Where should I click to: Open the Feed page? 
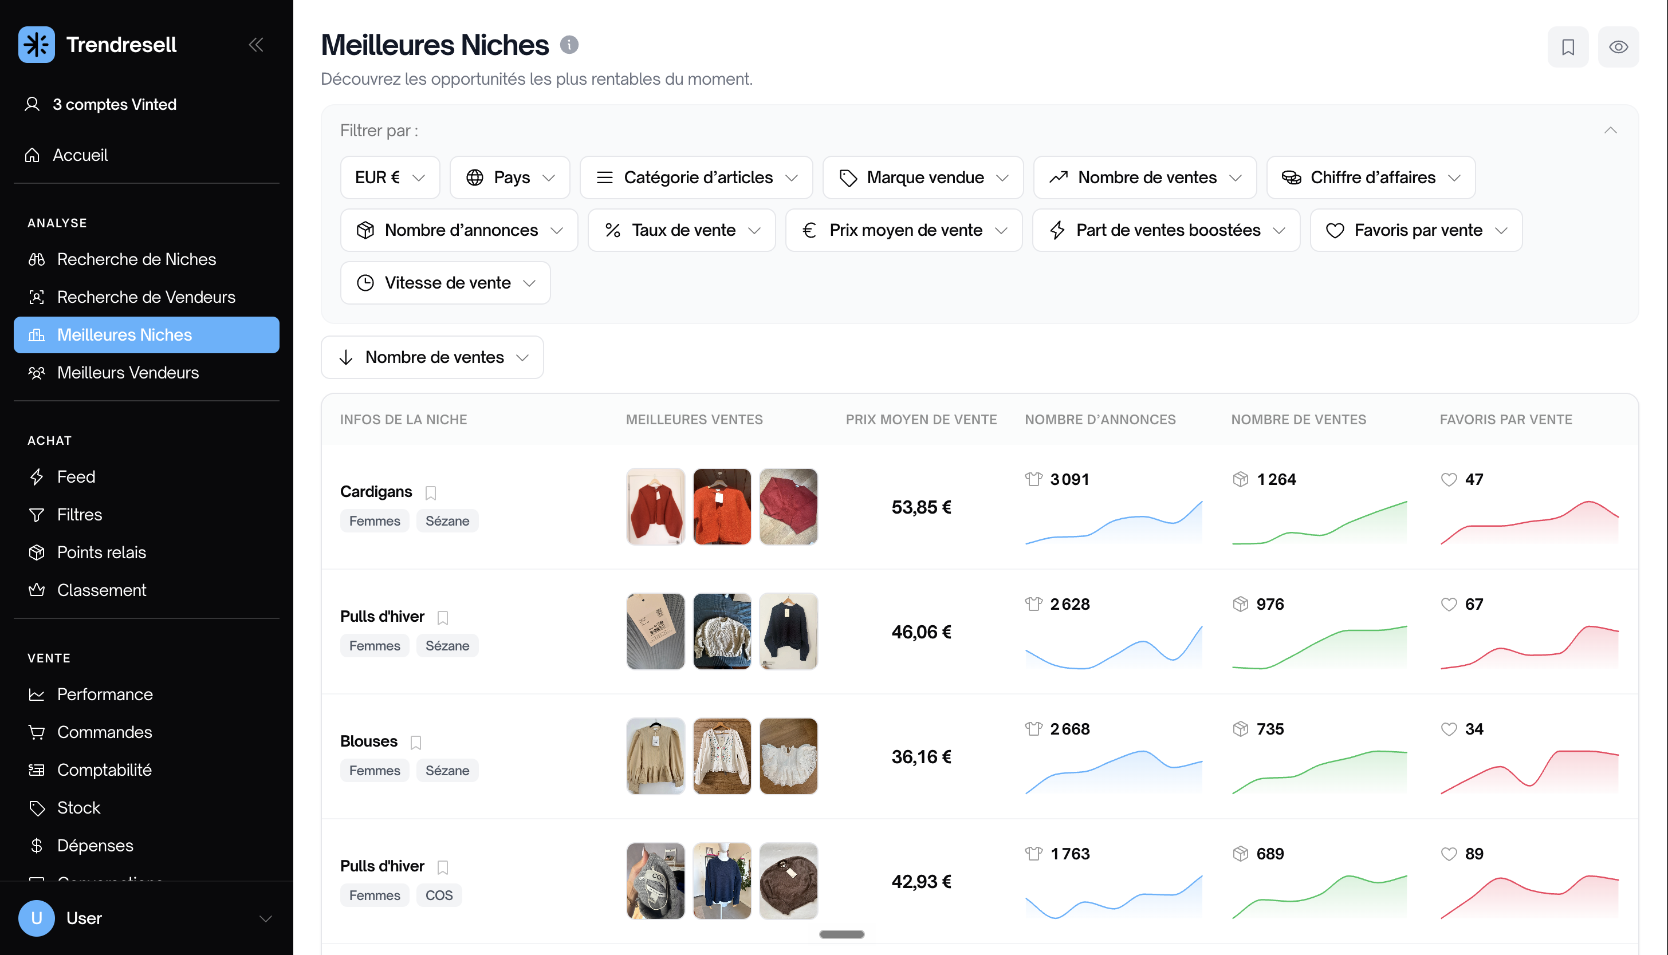click(146, 477)
